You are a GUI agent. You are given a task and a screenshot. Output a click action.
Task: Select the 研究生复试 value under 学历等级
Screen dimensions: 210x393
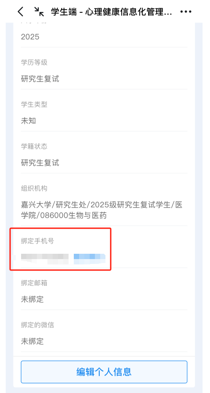point(40,79)
